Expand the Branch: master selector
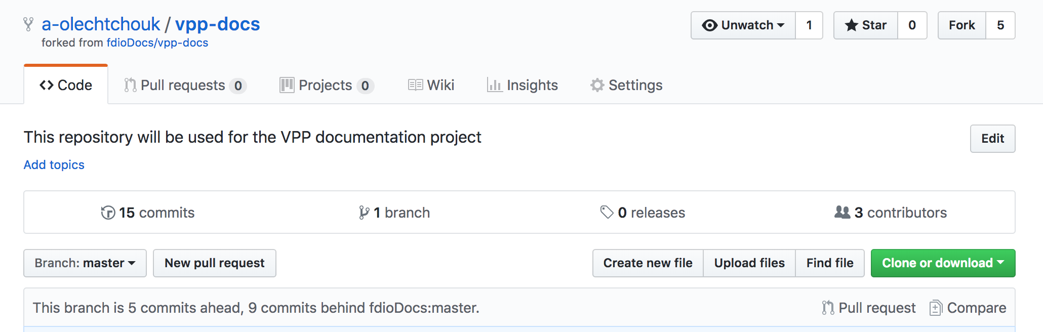The width and height of the screenshot is (1043, 332). coord(85,263)
